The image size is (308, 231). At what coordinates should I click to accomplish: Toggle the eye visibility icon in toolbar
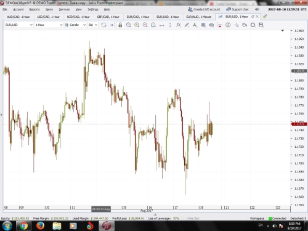[x=211, y=25]
